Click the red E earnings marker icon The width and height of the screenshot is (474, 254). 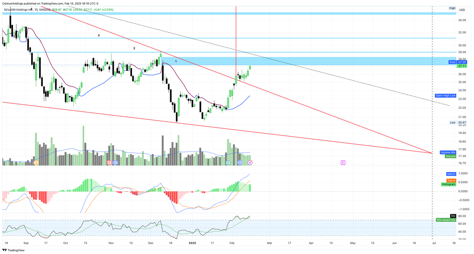point(109,162)
